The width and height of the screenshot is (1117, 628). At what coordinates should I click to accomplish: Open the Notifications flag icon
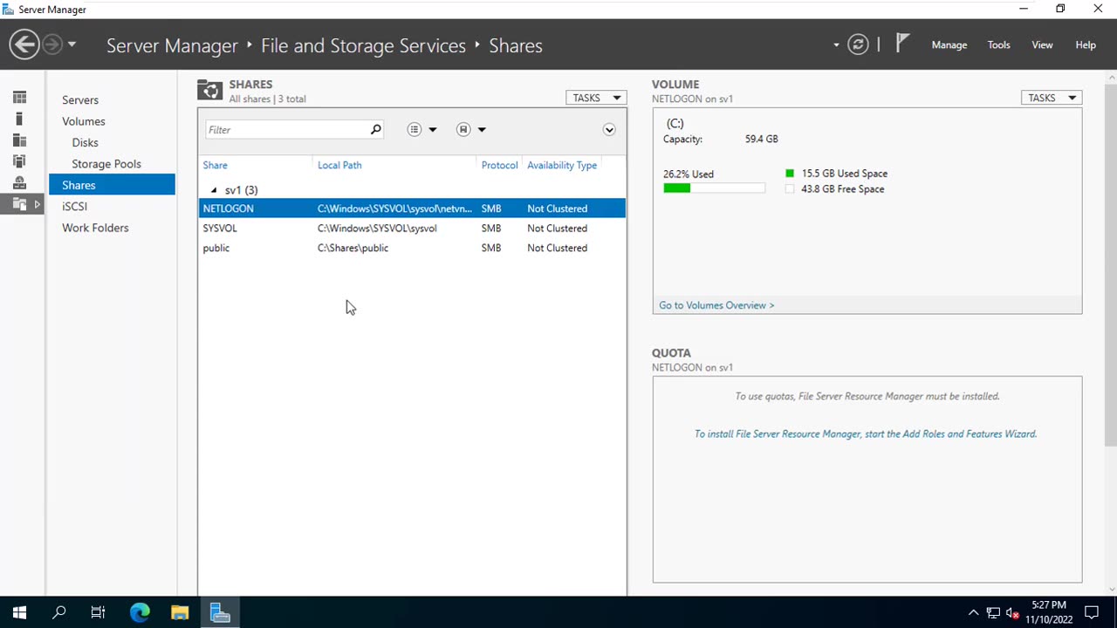[902, 44]
